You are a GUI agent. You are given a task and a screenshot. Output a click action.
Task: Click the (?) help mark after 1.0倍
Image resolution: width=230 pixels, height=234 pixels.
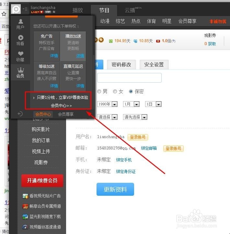click(173, 41)
